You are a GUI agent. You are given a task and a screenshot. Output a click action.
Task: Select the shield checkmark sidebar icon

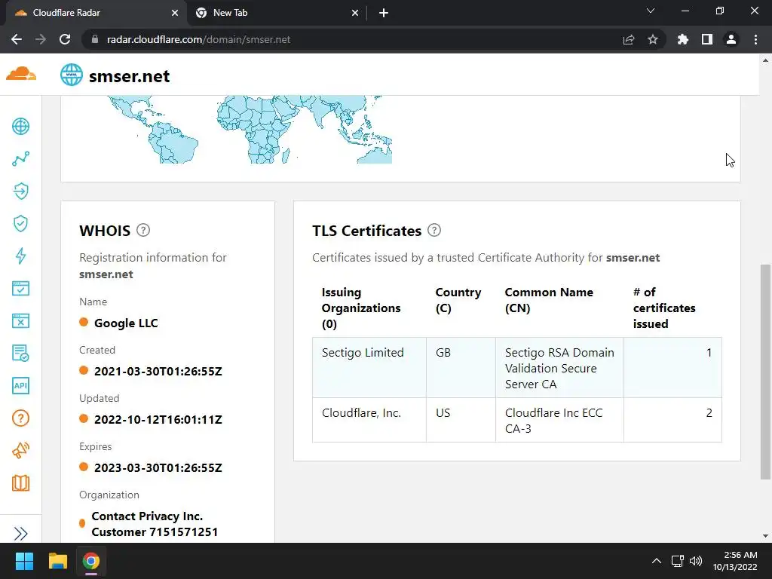[x=20, y=223]
